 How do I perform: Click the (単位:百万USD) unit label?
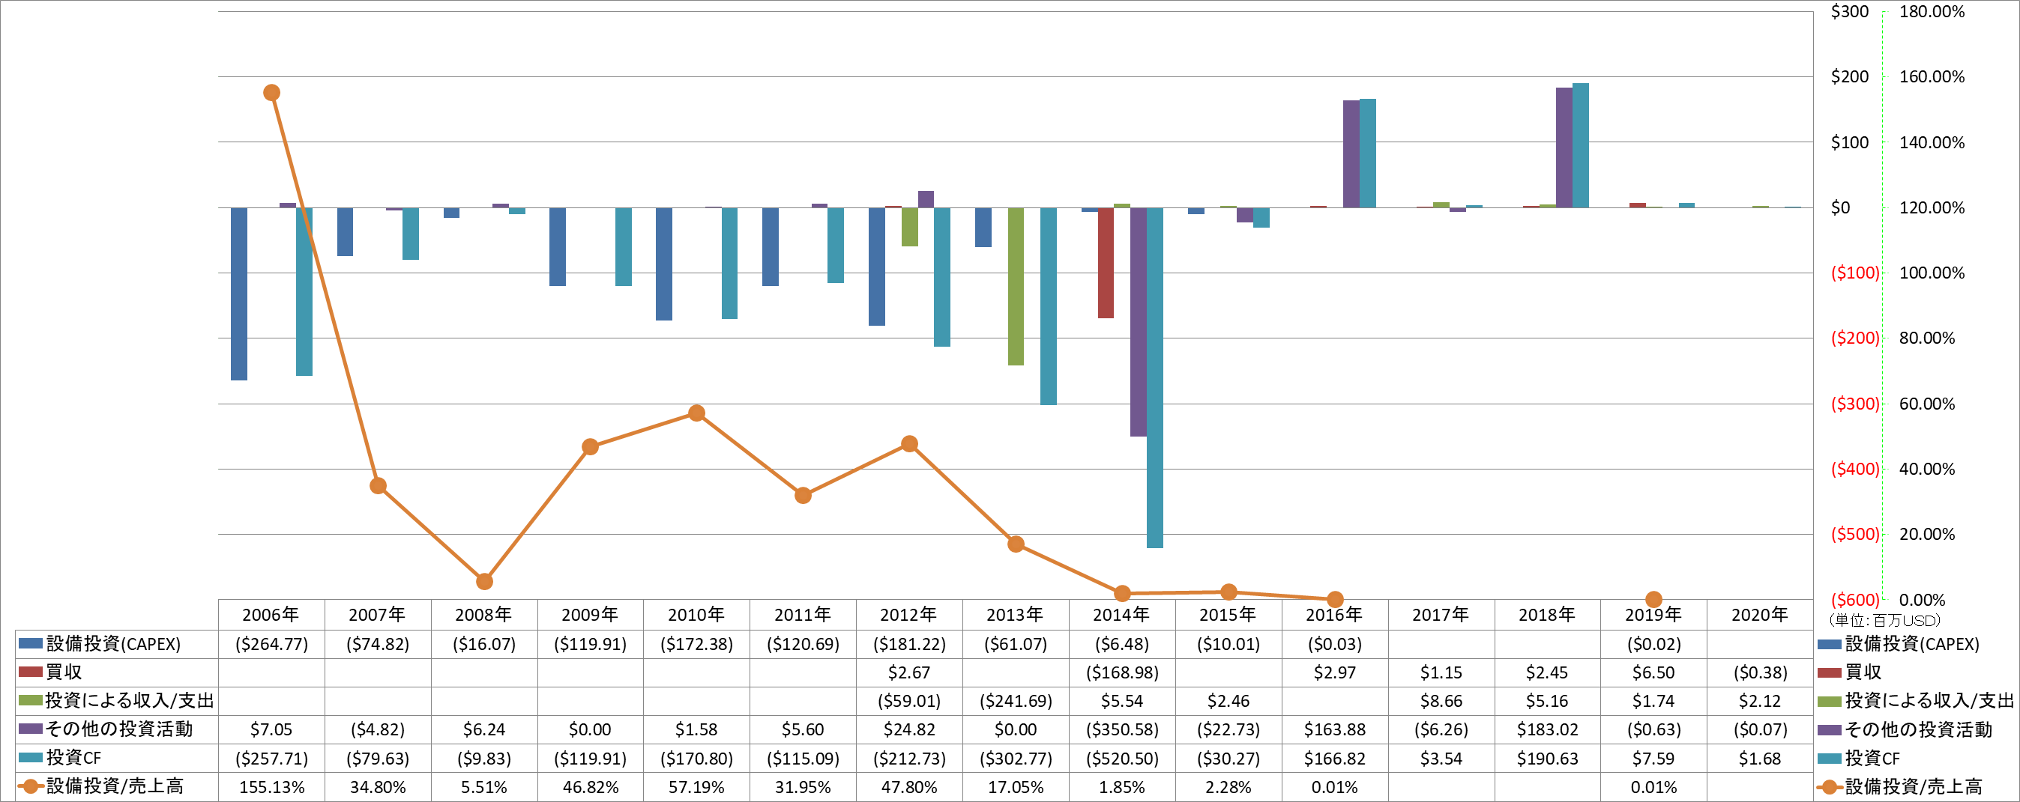click(1884, 620)
